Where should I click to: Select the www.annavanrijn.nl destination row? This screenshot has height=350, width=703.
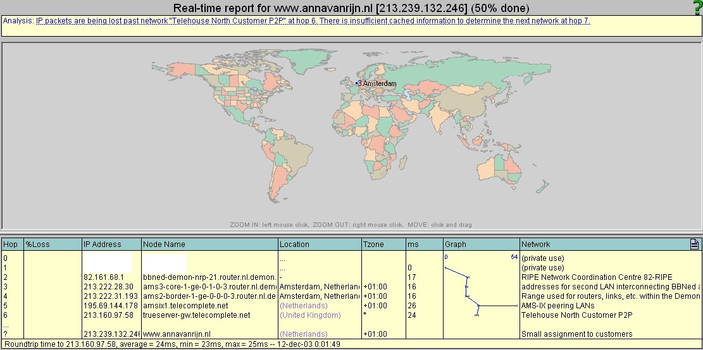pos(352,334)
